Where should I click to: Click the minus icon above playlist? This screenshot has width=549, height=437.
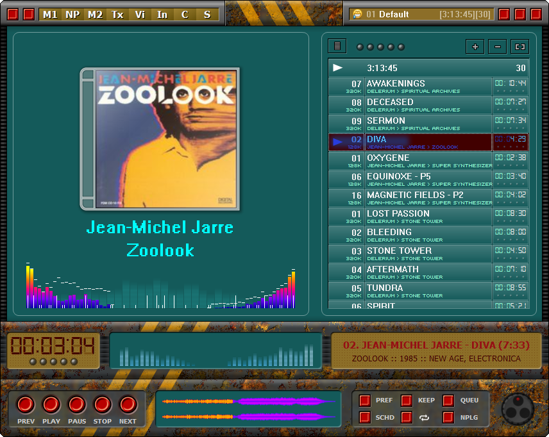497,47
